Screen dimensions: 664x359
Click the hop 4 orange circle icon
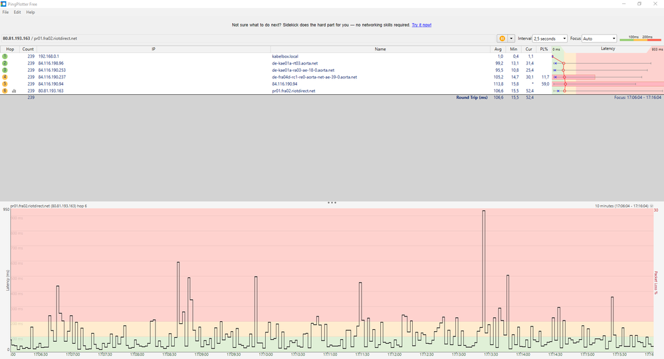(x=5, y=77)
